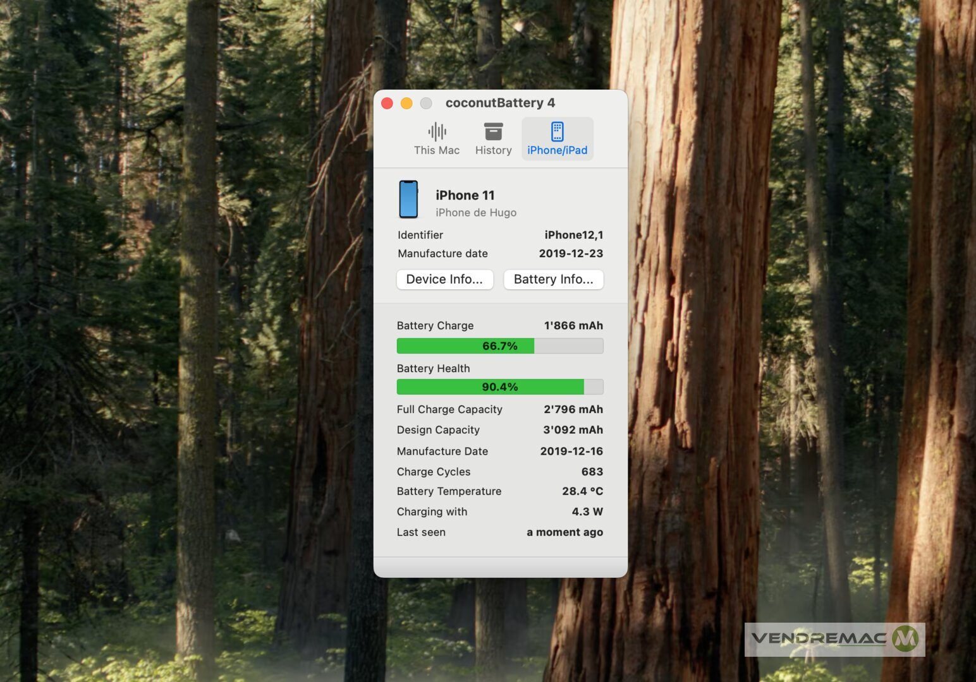976x682 pixels.
Task: Click the Battery Temperature reading
Action: pyautogui.click(x=582, y=491)
